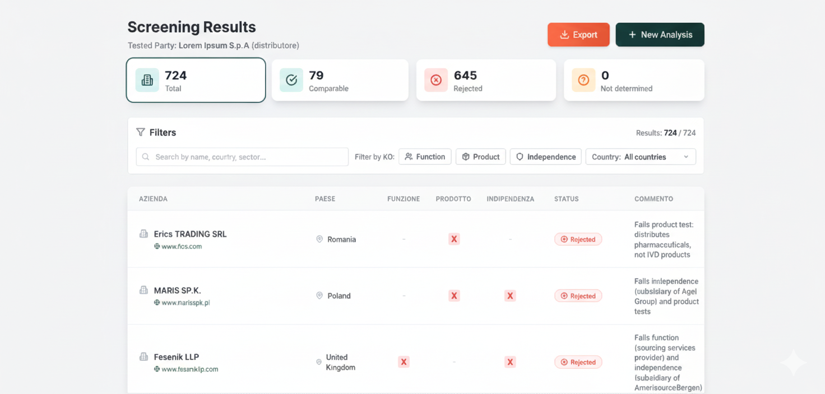Click the Rejected status badge for MARIS SP.K.
The image size is (825, 394).
click(578, 295)
